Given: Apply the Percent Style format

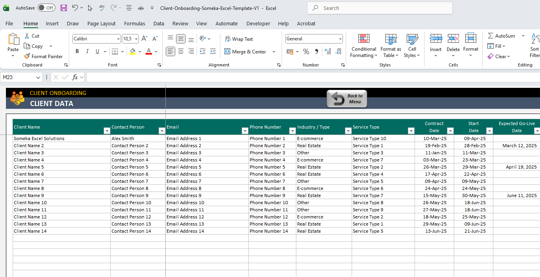Looking at the screenshot, I should click(x=306, y=51).
